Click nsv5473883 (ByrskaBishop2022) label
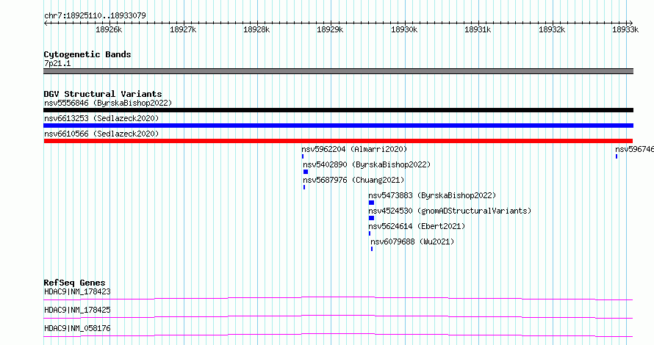Image resolution: width=654 pixels, height=345 pixels. pyautogui.click(x=432, y=195)
